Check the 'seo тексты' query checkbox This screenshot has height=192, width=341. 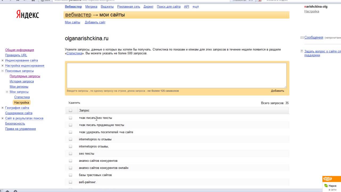coord(71,154)
